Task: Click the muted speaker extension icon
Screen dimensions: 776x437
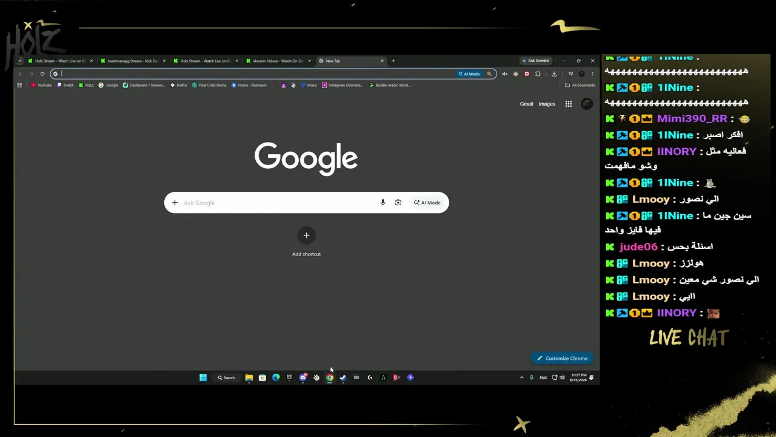Action: pyautogui.click(x=504, y=74)
